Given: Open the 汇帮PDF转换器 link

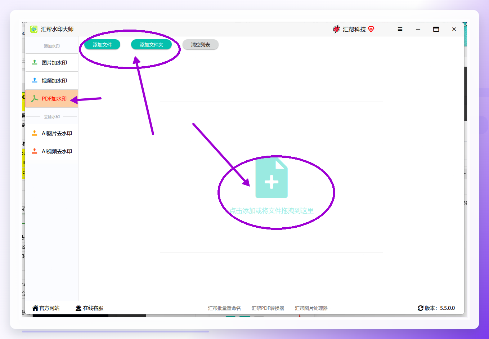Looking at the screenshot, I should pyautogui.click(x=268, y=308).
